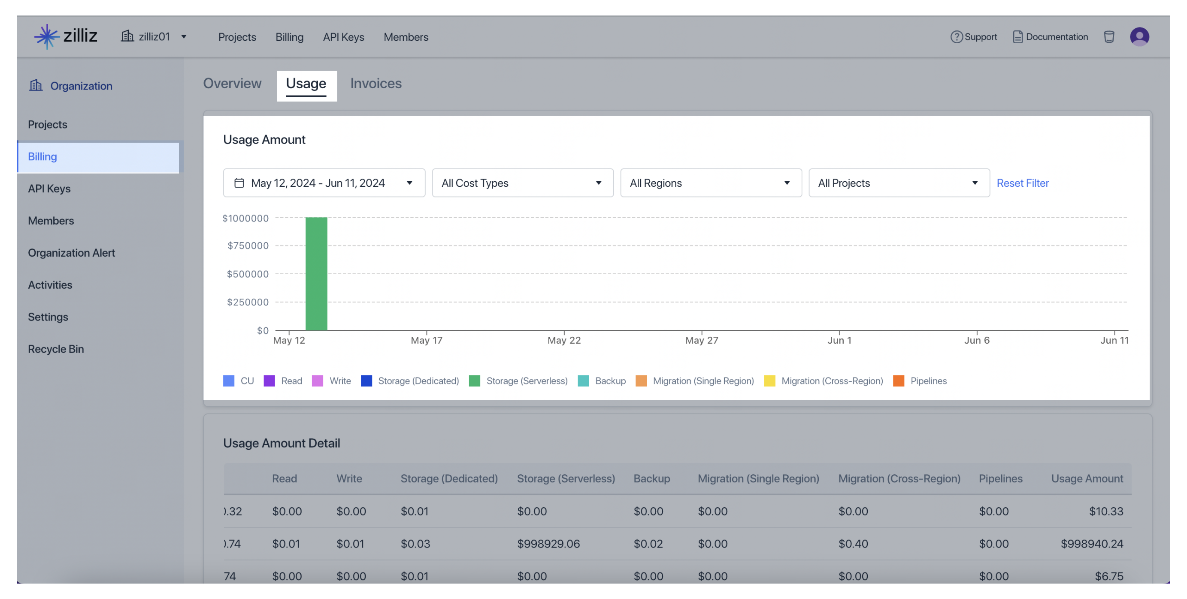Open the All Cost Types dropdown

click(x=522, y=183)
